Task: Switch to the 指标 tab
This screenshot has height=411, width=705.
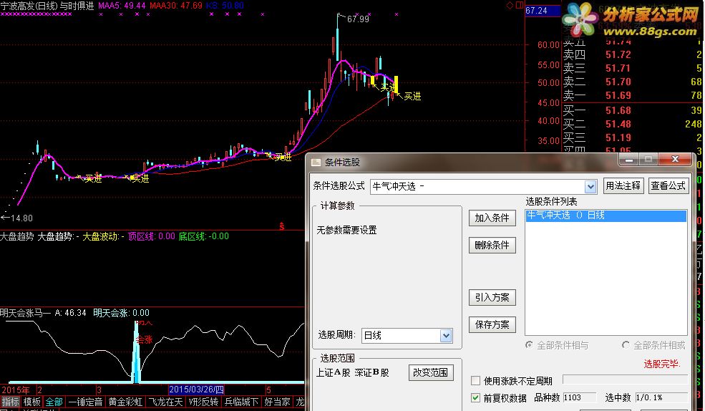Action: click(10, 402)
